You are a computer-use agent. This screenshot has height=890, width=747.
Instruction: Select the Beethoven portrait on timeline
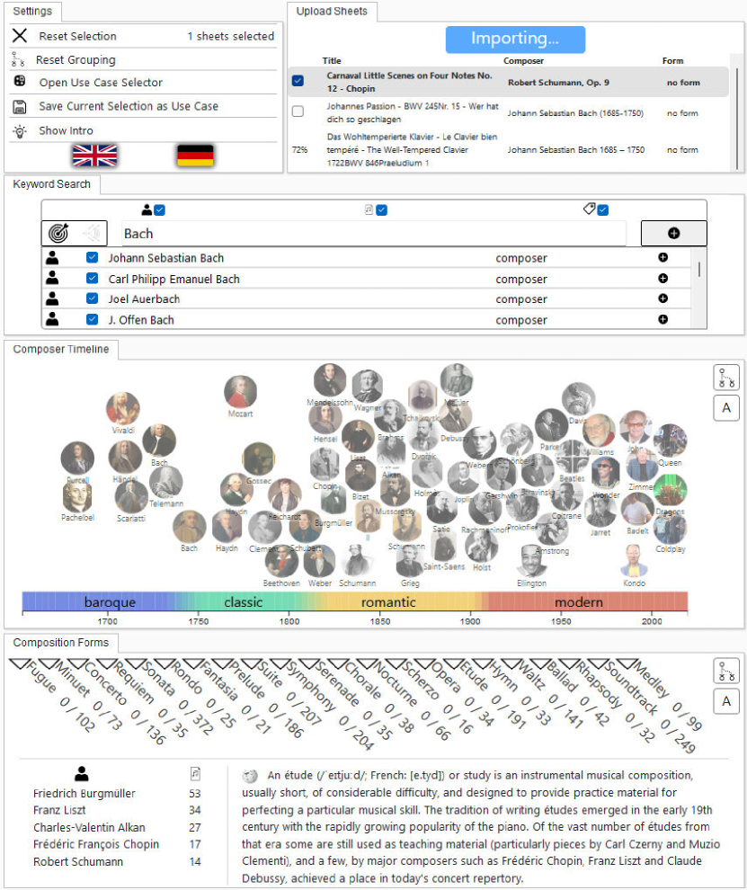tap(281, 561)
